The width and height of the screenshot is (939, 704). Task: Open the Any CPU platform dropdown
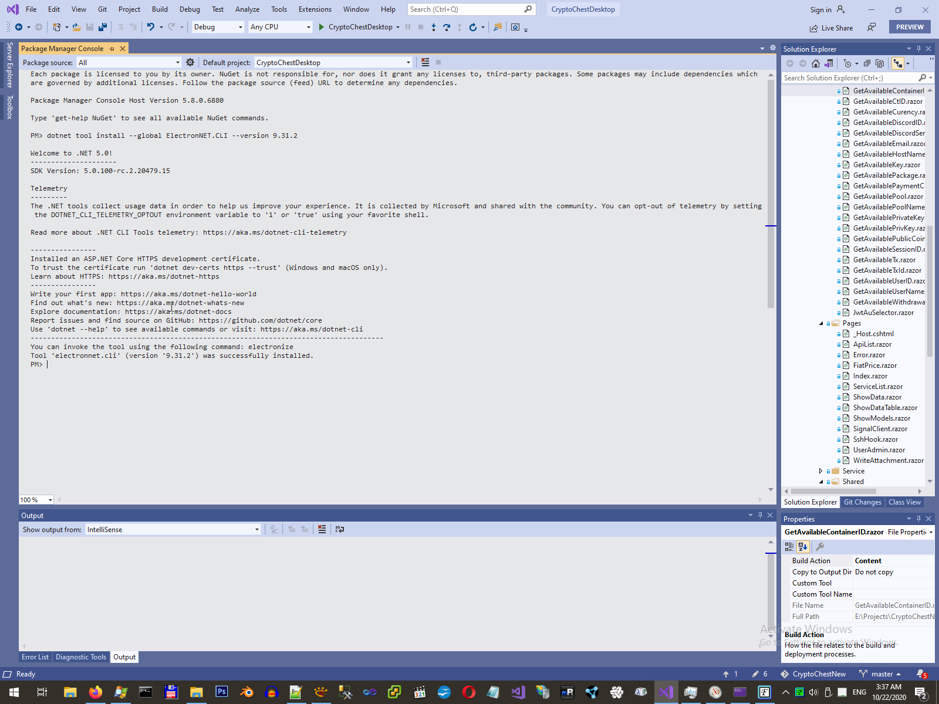pos(280,27)
